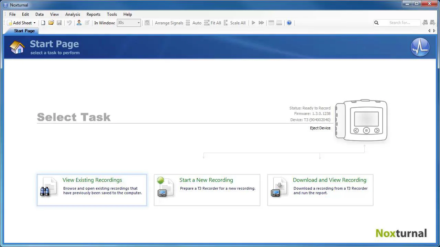
Task: Open the File menu
Action: (12, 14)
